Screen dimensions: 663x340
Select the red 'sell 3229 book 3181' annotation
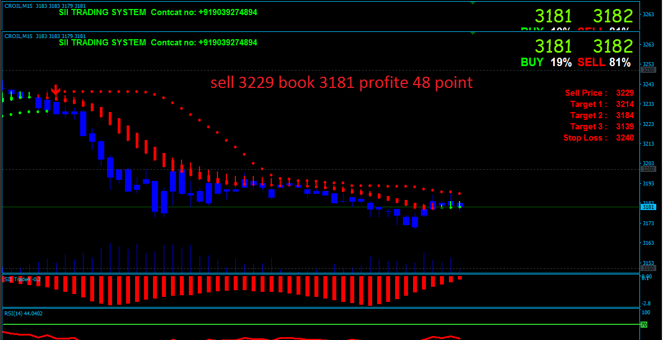(x=341, y=83)
